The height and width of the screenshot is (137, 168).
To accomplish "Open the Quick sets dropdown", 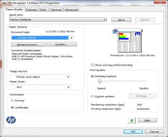I will 58,20.
